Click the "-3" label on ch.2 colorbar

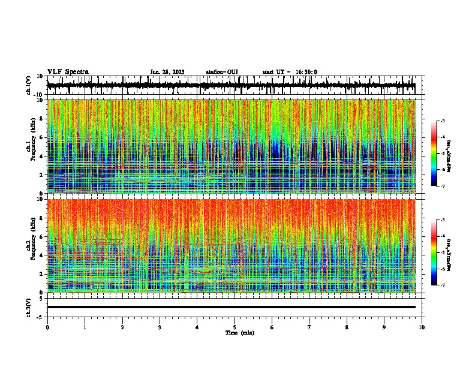click(x=442, y=220)
